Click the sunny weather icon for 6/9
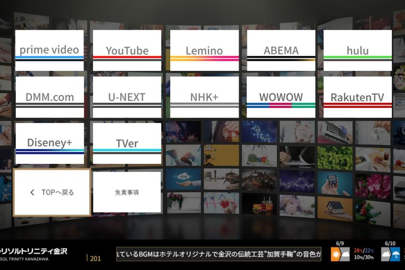Screen dimensions: 405x270 (336, 254)
